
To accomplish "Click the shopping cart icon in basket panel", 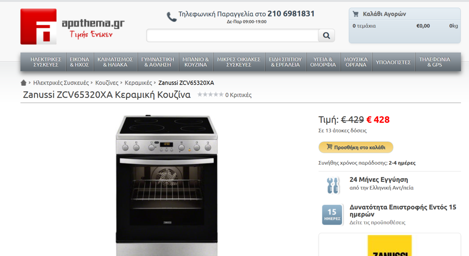I will pyautogui.click(x=355, y=14).
